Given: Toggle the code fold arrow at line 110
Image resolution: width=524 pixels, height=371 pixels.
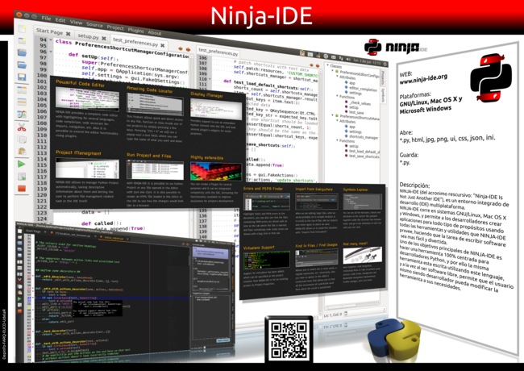Looking at the screenshot, I should click(x=210, y=79).
